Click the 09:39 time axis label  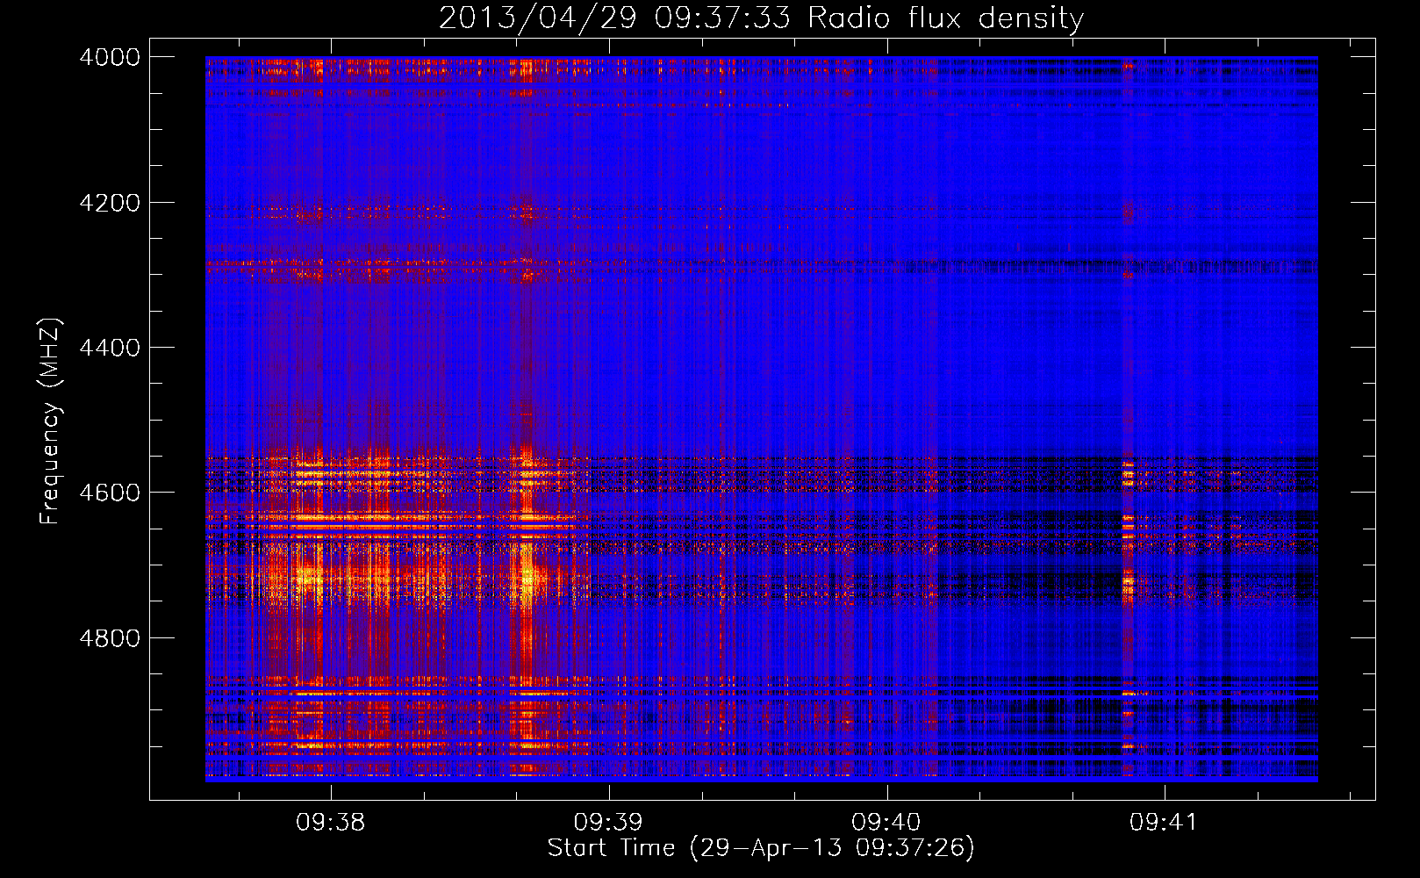pos(608,823)
